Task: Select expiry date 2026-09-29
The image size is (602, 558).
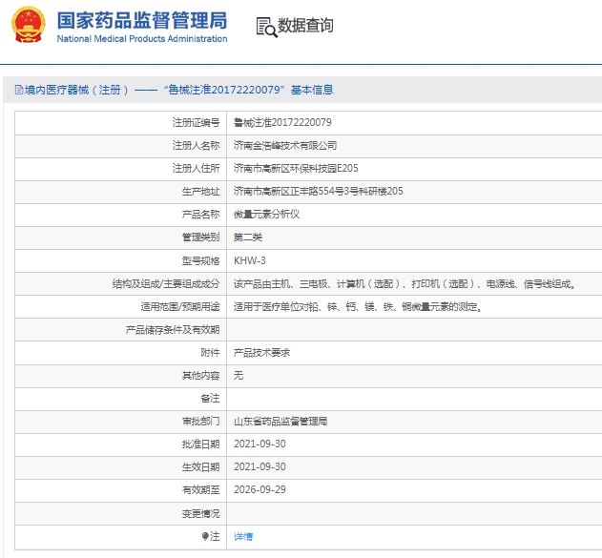Action: pyautogui.click(x=259, y=489)
